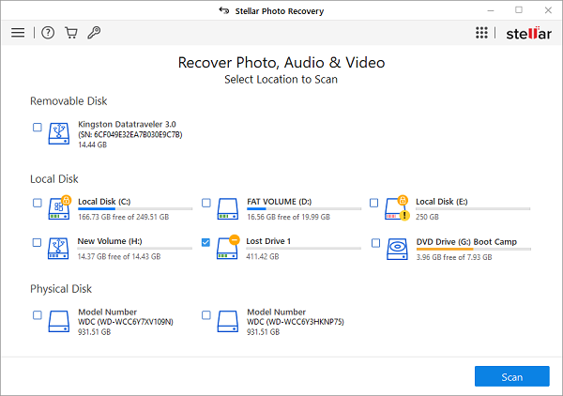Tick the New Volume (H:) checkbox
This screenshot has width=563, height=396.
37,242
